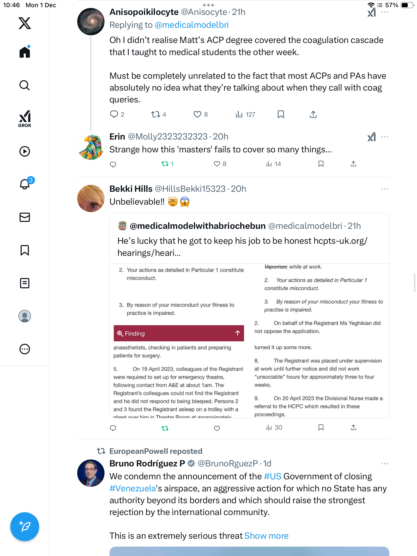Open the sidebar Bookmarks page
The width and height of the screenshot is (417, 556).
tap(25, 250)
